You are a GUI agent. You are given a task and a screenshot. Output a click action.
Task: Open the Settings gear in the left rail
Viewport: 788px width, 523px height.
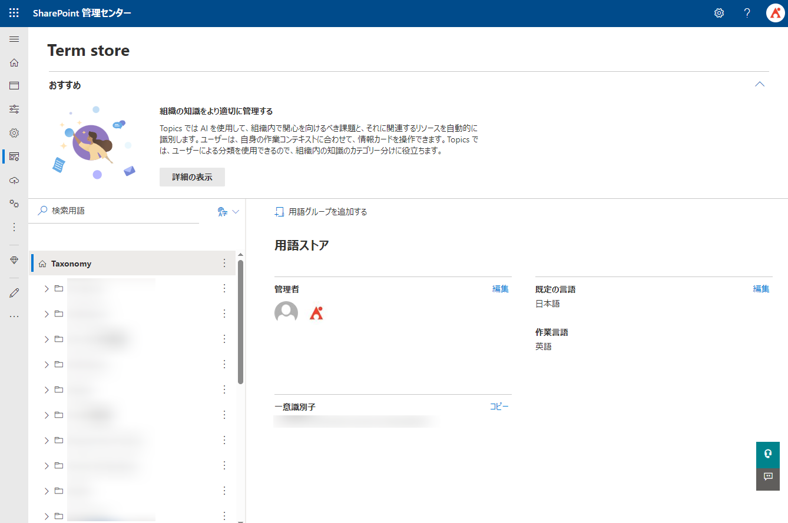click(x=14, y=133)
